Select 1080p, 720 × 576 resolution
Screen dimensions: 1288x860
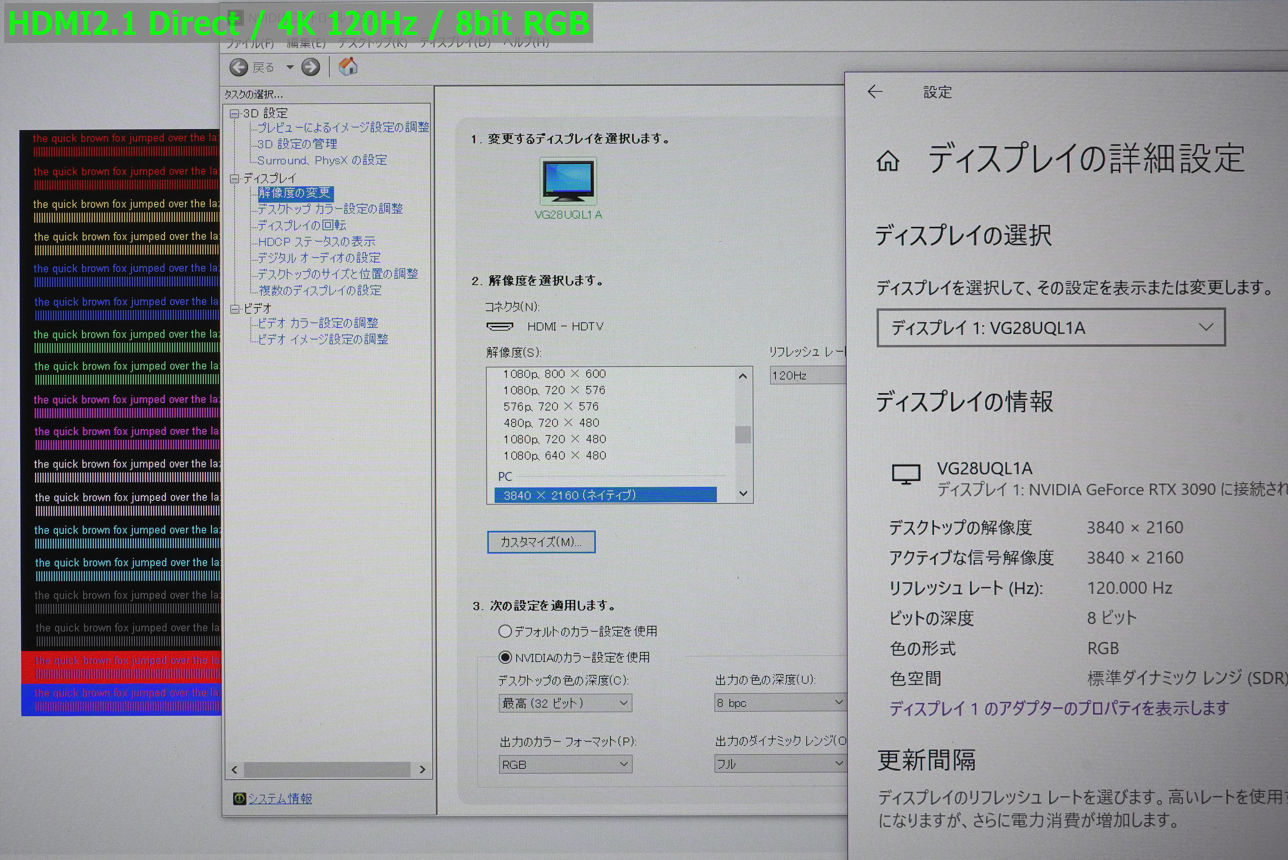(x=554, y=390)
